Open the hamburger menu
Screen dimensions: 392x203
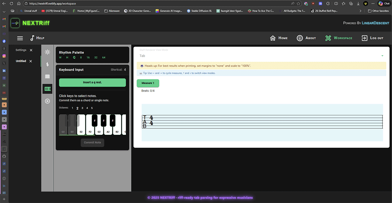pyautogui.click(x=20, y=38)
